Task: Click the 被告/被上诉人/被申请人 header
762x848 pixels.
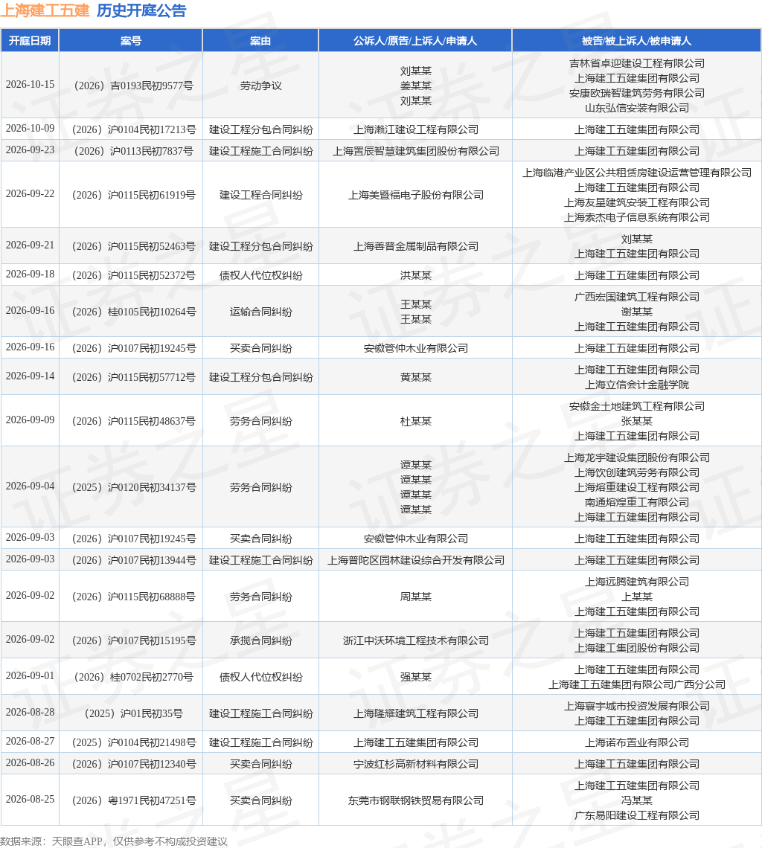Action: click(636, 41)
